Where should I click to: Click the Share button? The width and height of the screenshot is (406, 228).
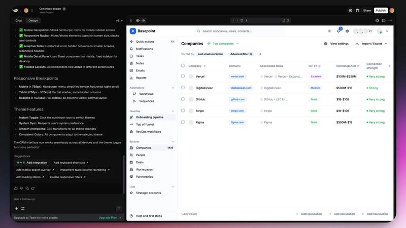[367, 11]
